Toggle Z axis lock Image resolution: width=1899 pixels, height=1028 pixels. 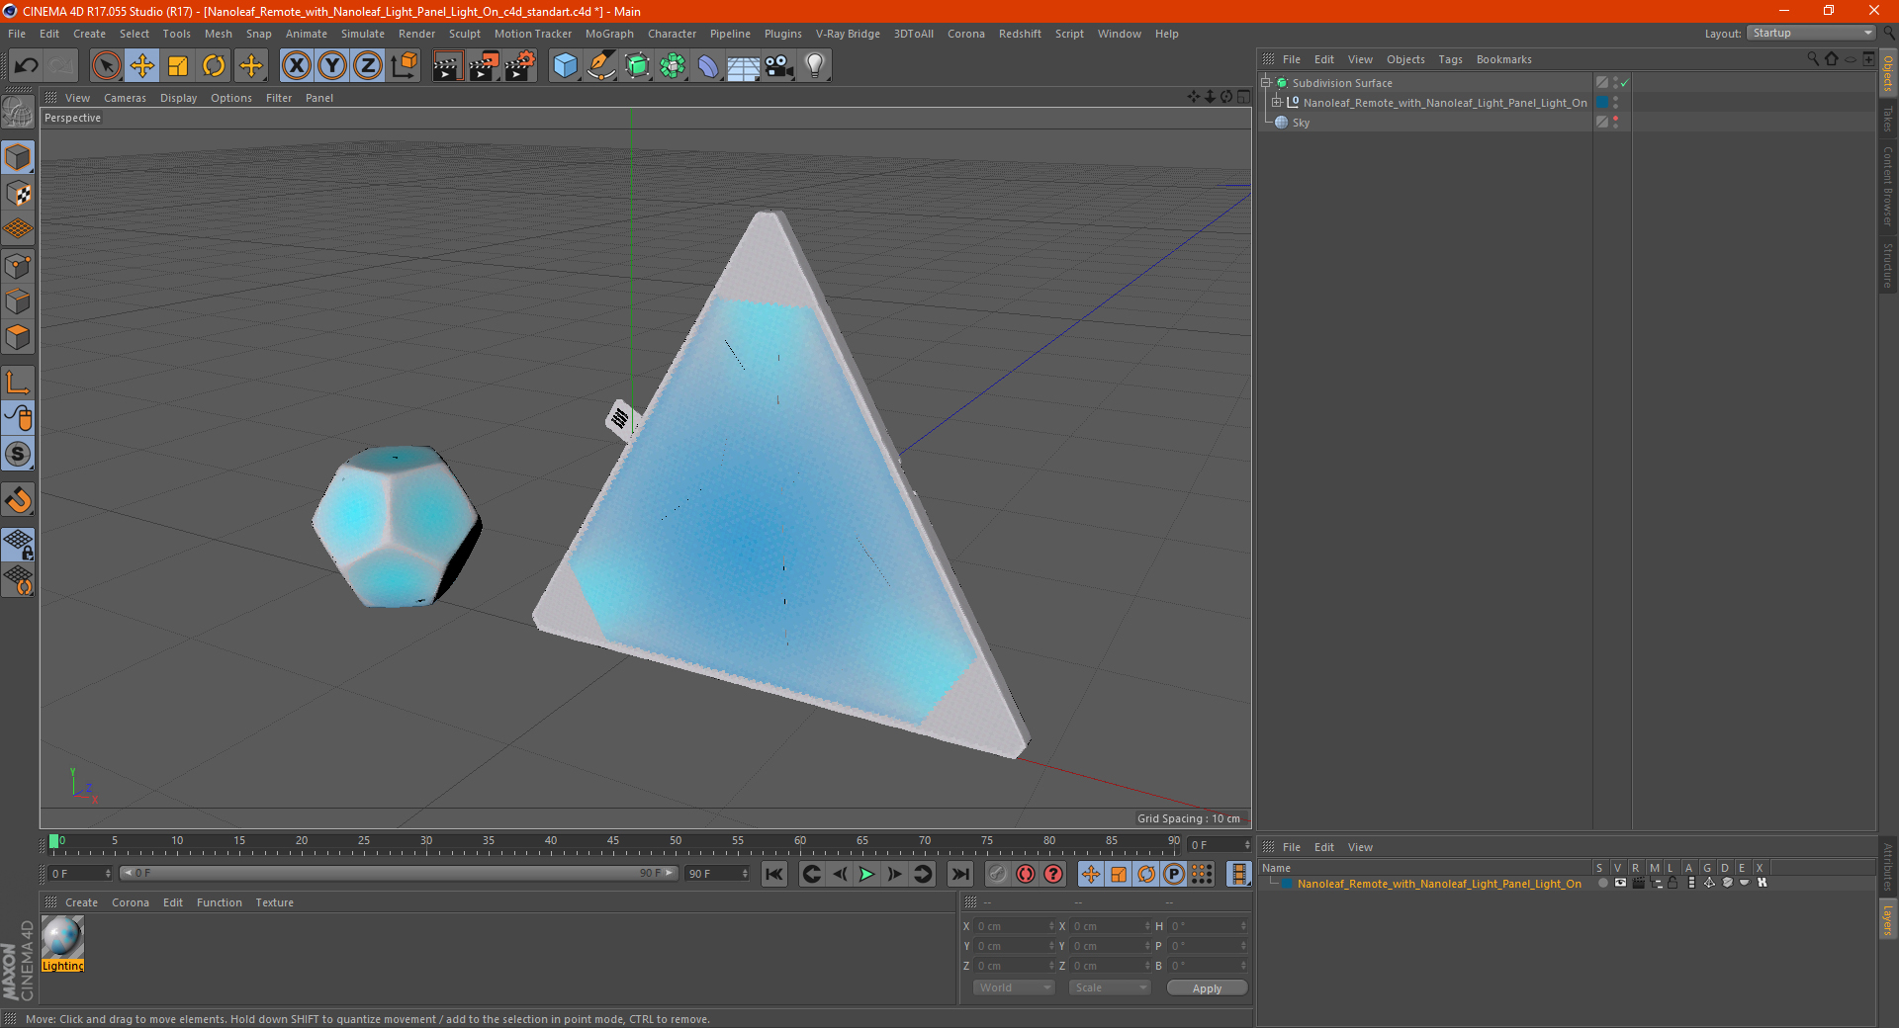(x=368, y=66)
